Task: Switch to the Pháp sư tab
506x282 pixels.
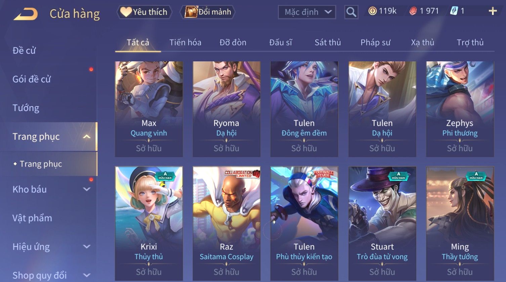Action: (x=375, y=42)
